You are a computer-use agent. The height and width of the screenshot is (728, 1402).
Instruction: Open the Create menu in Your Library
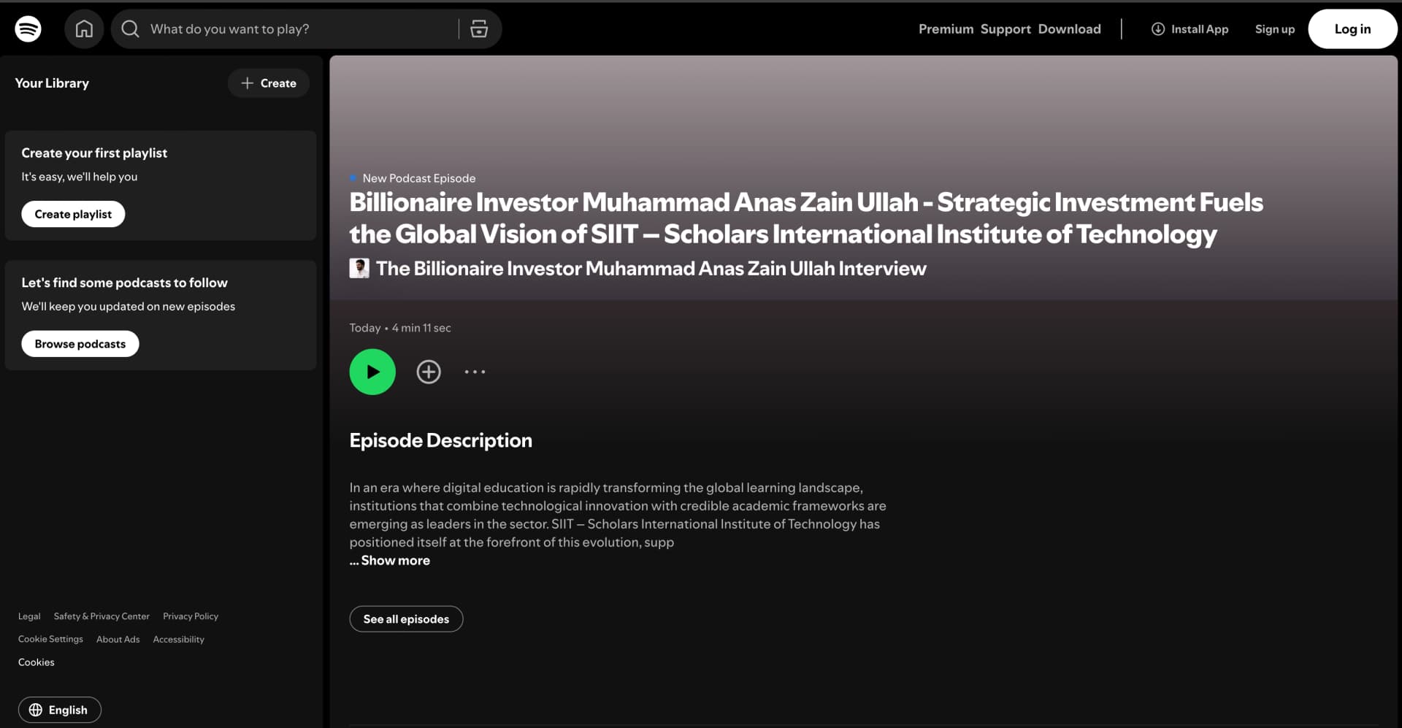point(269,83)
